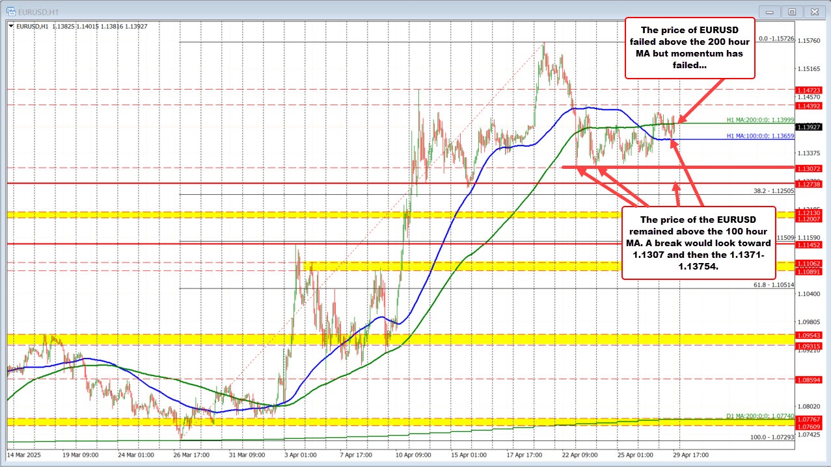Image resolution: width=831 pixels, height=467 pixels.
Task: Select the annotation about failed 200 hour MA
Action: coord(690,47)
